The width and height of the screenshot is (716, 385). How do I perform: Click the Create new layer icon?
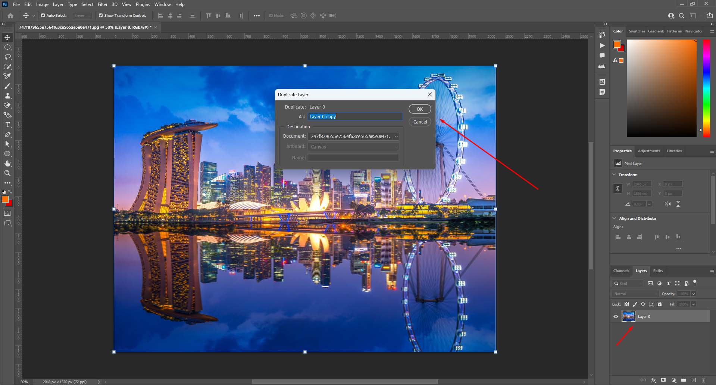694,380
